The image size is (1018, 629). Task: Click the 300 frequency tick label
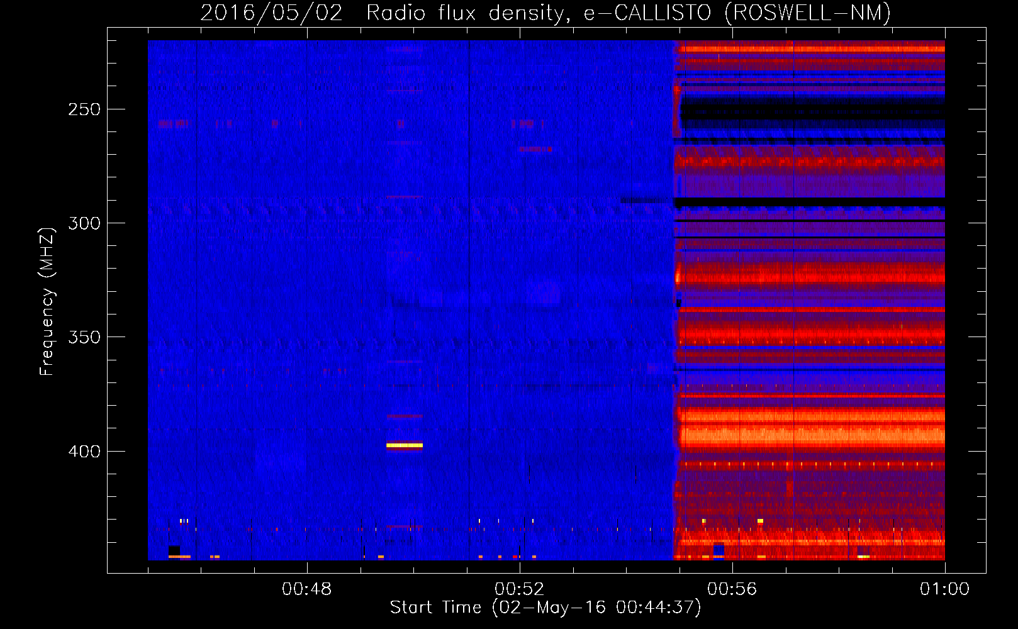(84, 223)
